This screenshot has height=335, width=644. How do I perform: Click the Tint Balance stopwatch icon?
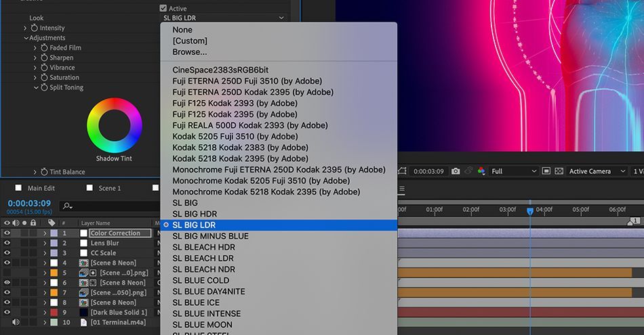[44, 172]
